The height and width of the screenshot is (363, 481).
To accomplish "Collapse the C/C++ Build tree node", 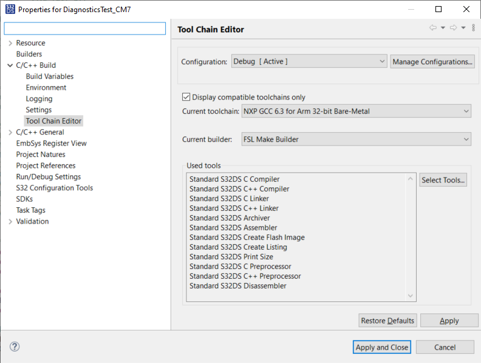I will 10,65.
